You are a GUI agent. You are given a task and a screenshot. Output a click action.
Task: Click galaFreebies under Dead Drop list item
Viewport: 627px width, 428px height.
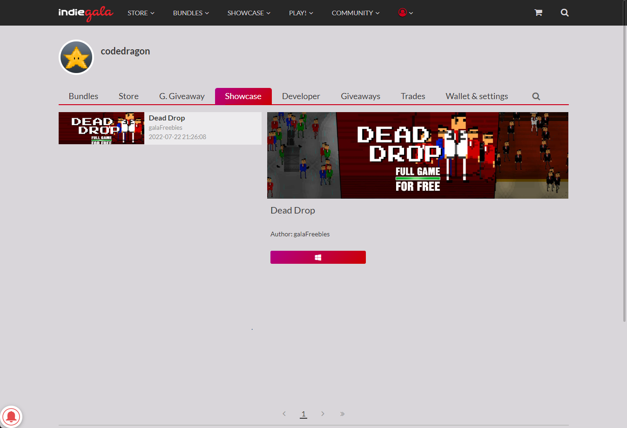[165, 127]
